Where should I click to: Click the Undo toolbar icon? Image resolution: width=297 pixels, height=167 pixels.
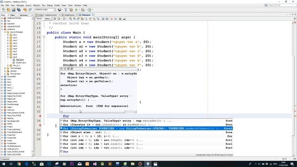click(x=25, y=10)
